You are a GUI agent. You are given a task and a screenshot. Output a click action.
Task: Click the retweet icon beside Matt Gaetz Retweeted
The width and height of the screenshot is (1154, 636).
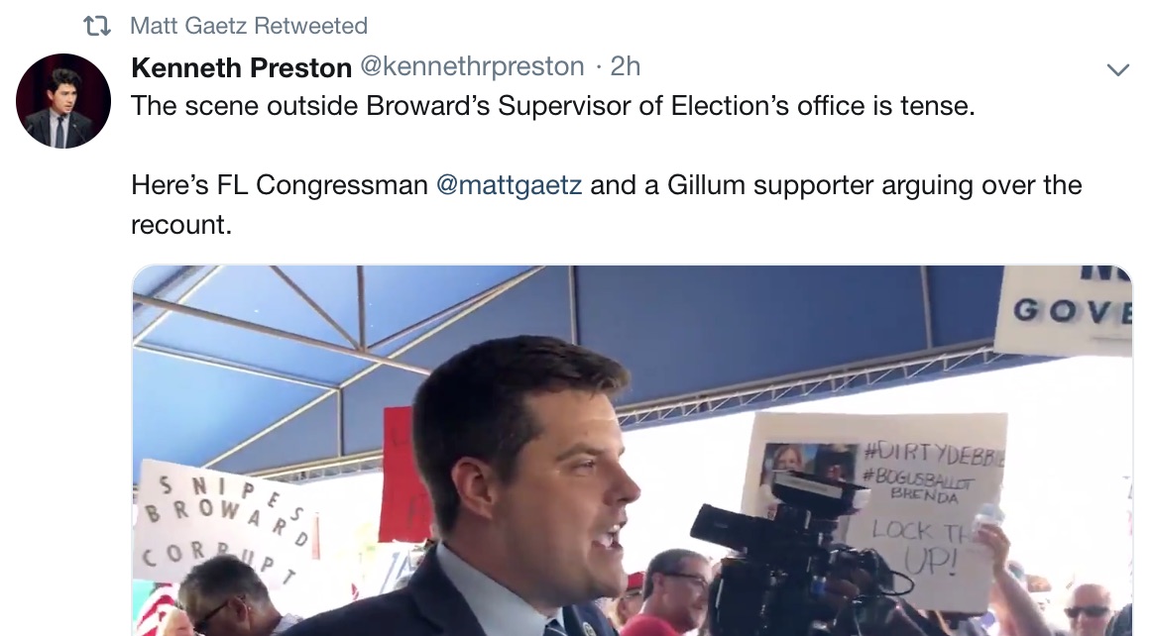[96, 27]
